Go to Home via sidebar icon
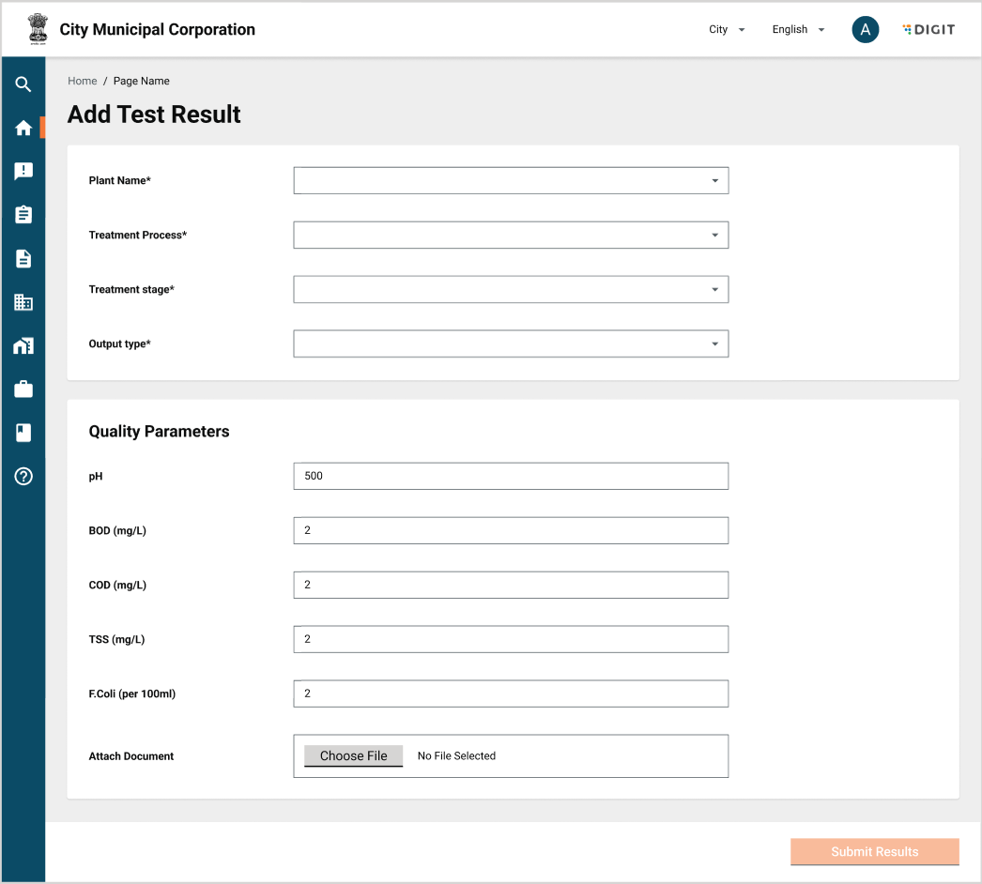 click(23, 129)
